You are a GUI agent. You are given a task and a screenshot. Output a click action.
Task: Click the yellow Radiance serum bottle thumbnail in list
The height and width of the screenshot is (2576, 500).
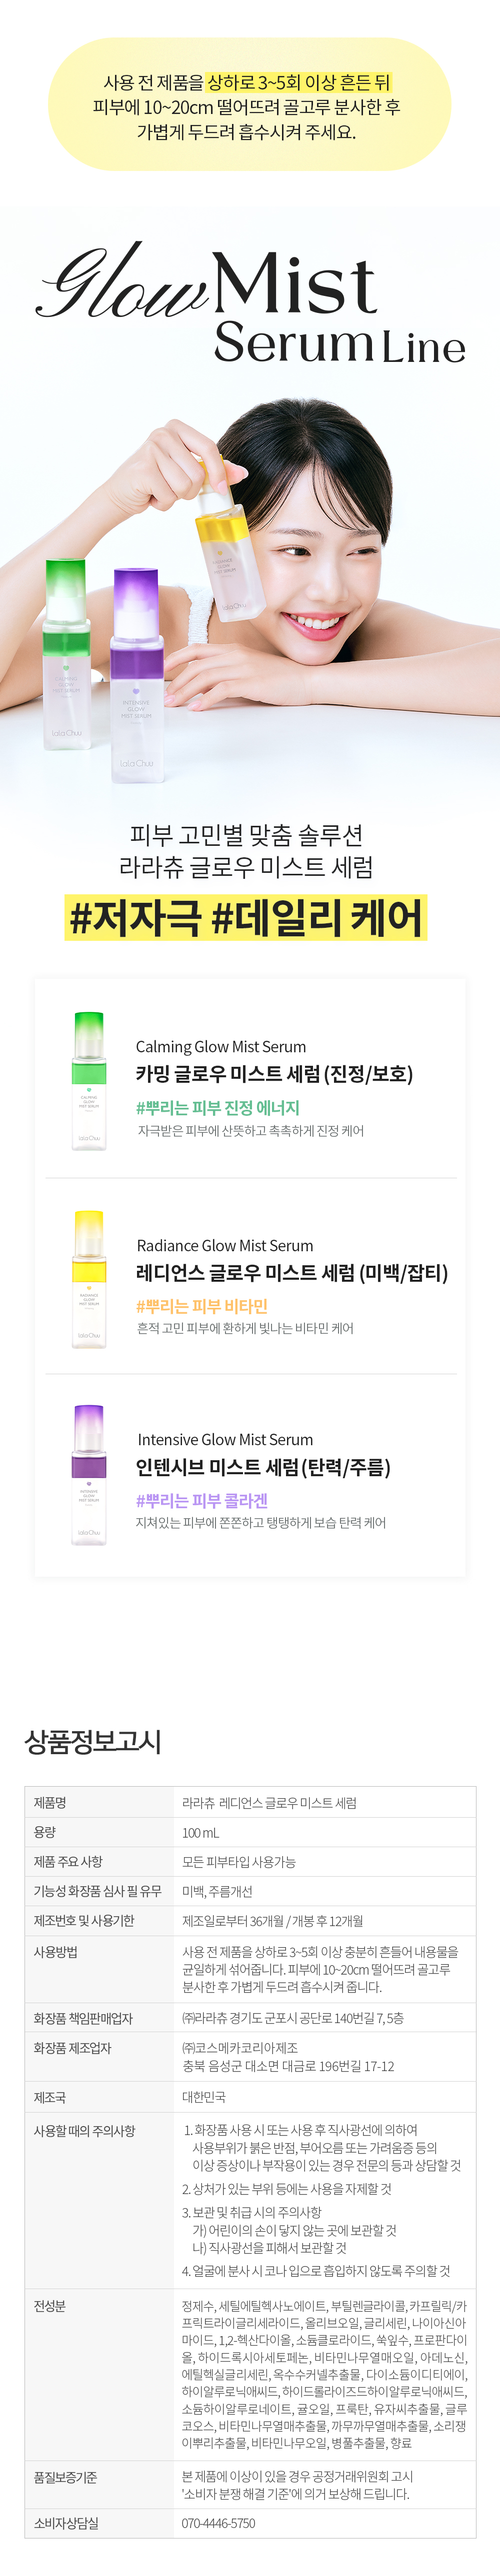[x=89, y=1279]
